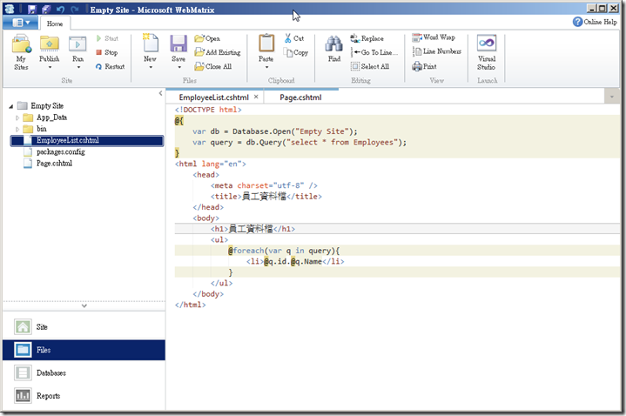
Task: Expand the Save dropdown arrow
Action: 178,68
